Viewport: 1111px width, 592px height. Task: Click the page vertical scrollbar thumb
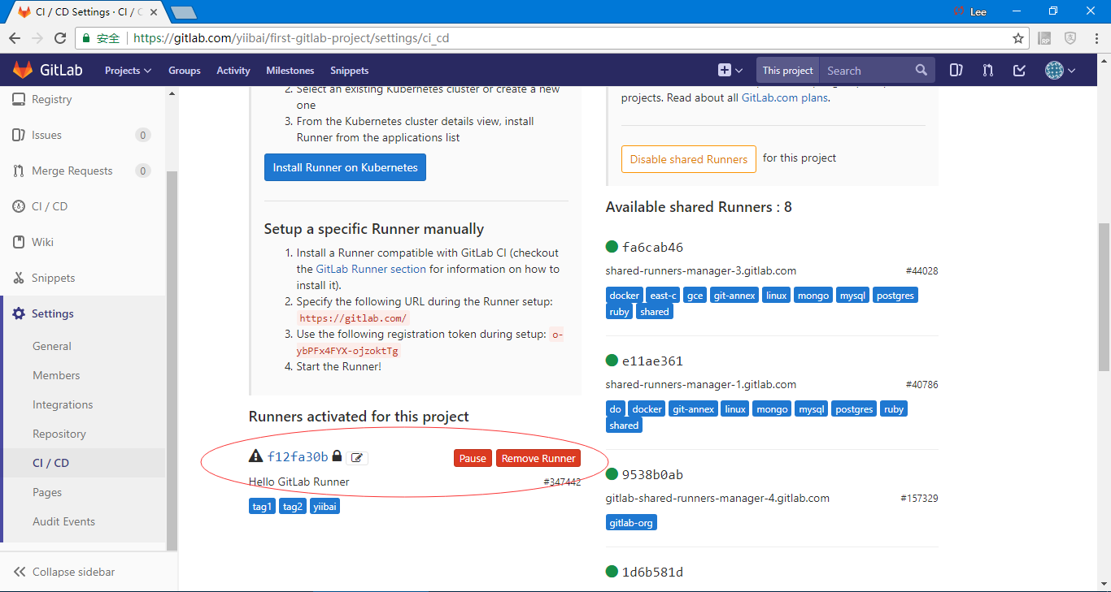tap(1104, 296)
